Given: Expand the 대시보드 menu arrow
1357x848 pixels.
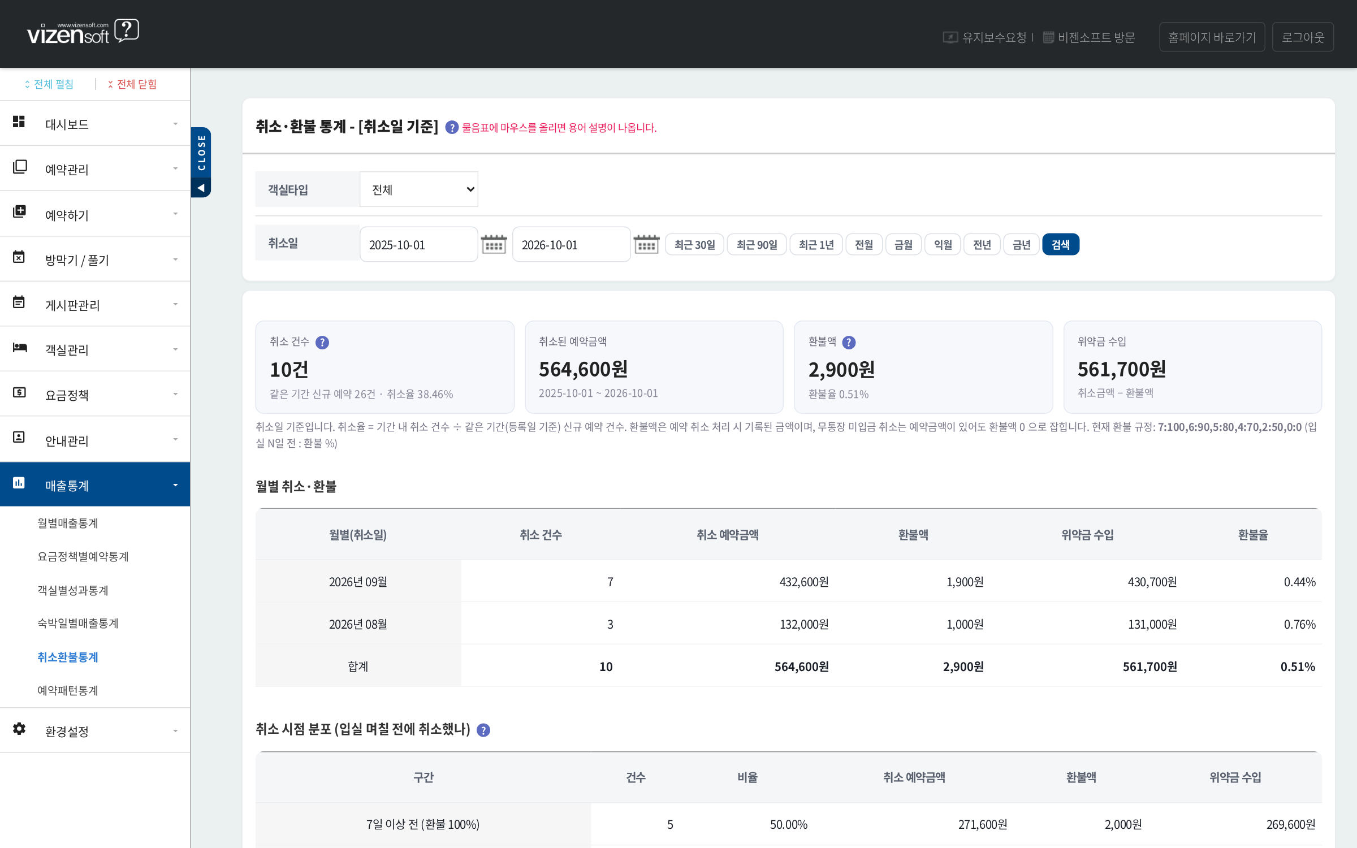Looking at the screenshot, I should click(175, 124).
